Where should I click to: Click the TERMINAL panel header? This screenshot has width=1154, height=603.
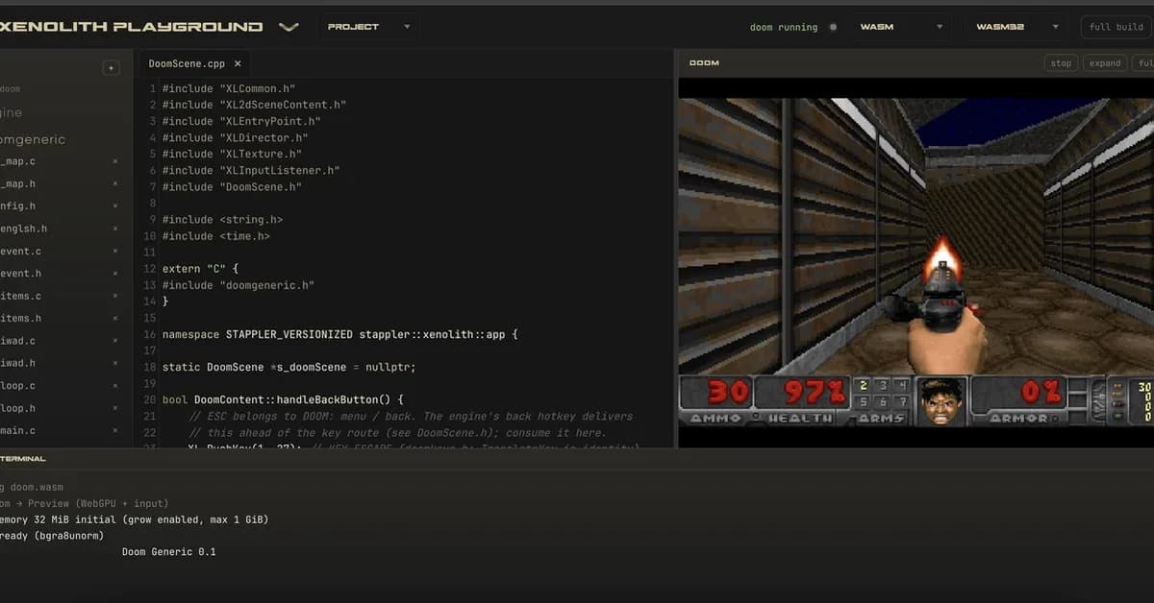coord(23,459)
